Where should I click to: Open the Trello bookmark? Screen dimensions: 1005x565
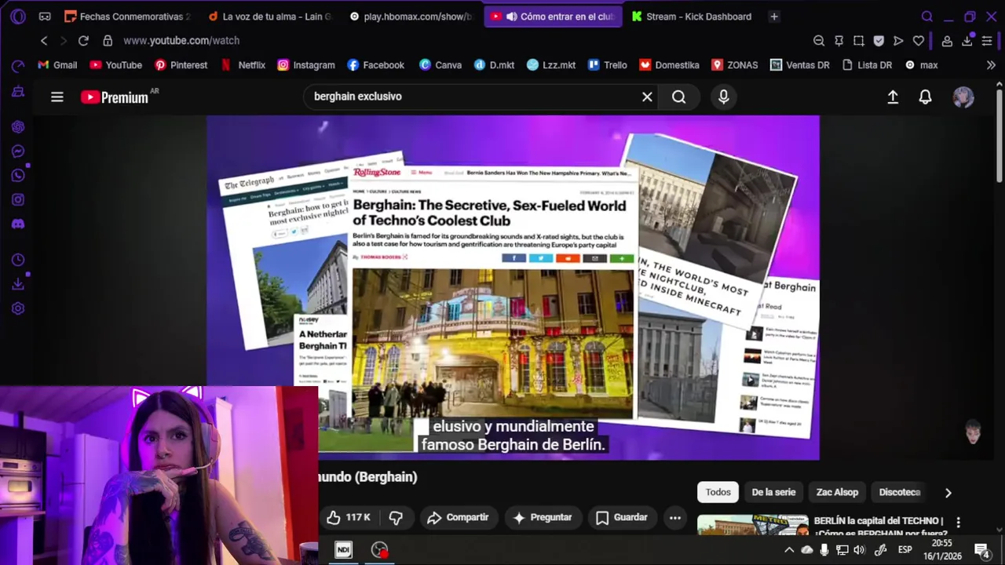608,65
